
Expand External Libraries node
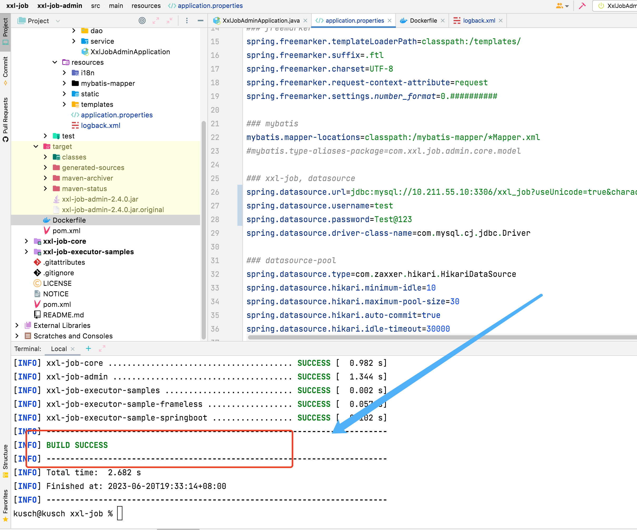point(17,325)
